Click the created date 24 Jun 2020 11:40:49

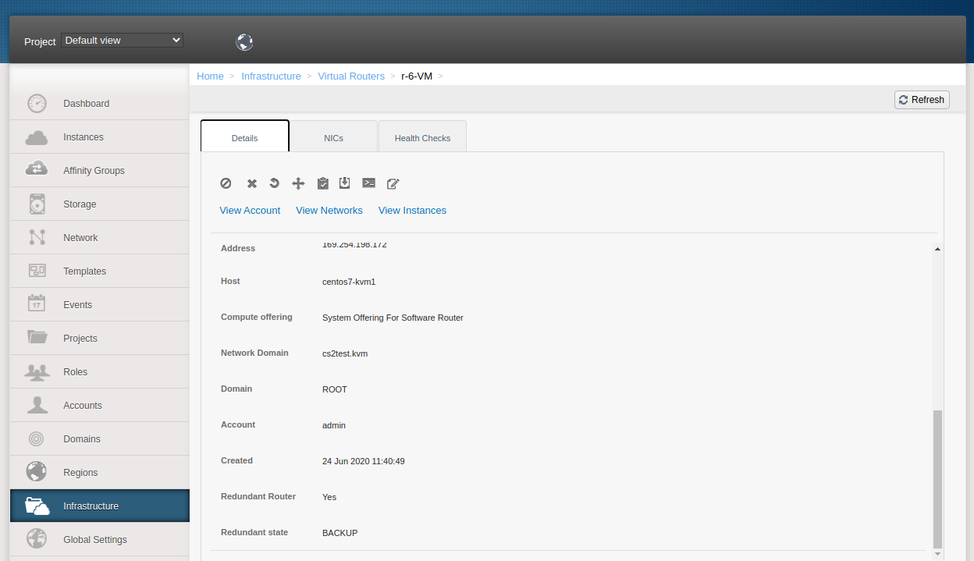pyautogui.click(x=364, y=461)
